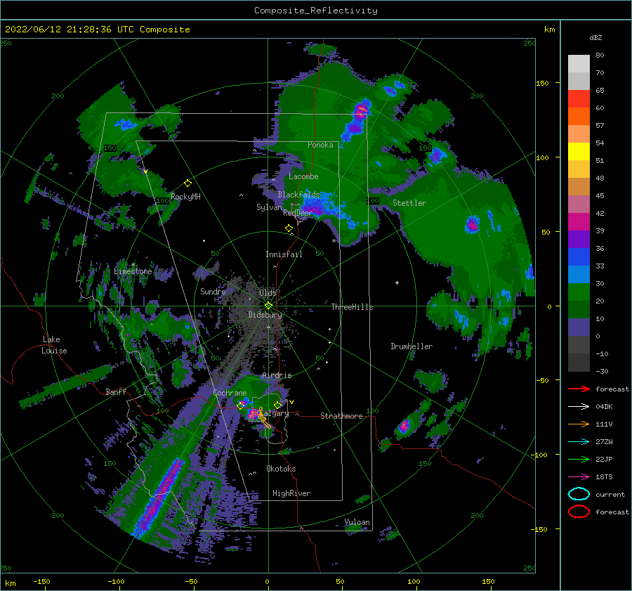
Task: Click the Okotoks label
Action: click(281, 469)
